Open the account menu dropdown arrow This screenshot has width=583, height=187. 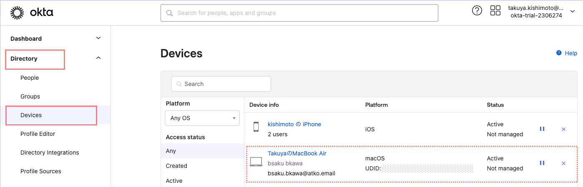[x=572, y=12]
